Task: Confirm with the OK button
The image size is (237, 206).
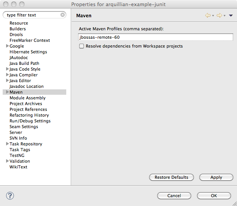Action: pos(214,196)
